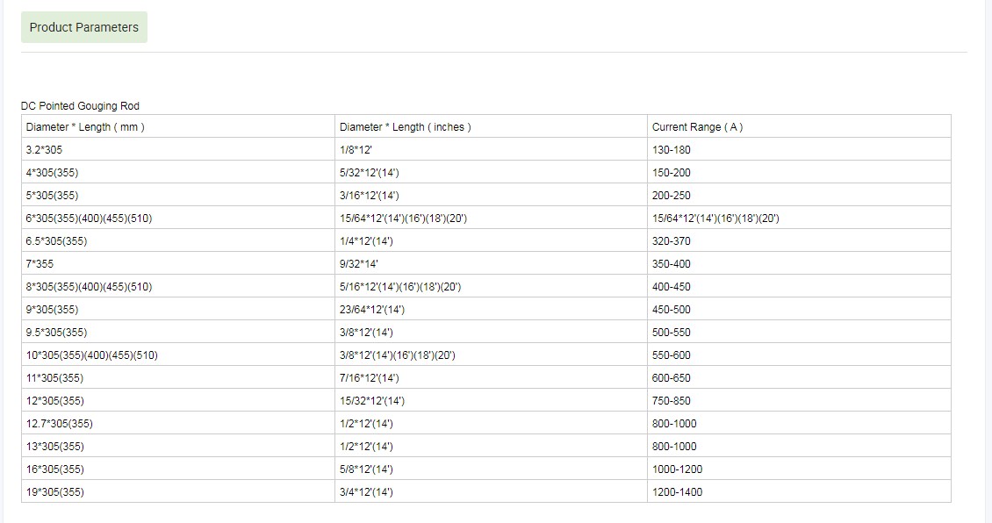This screenshot has width=992, height=523.
Task: Select the 19*305(355) cell in last row
Action: 54,492
